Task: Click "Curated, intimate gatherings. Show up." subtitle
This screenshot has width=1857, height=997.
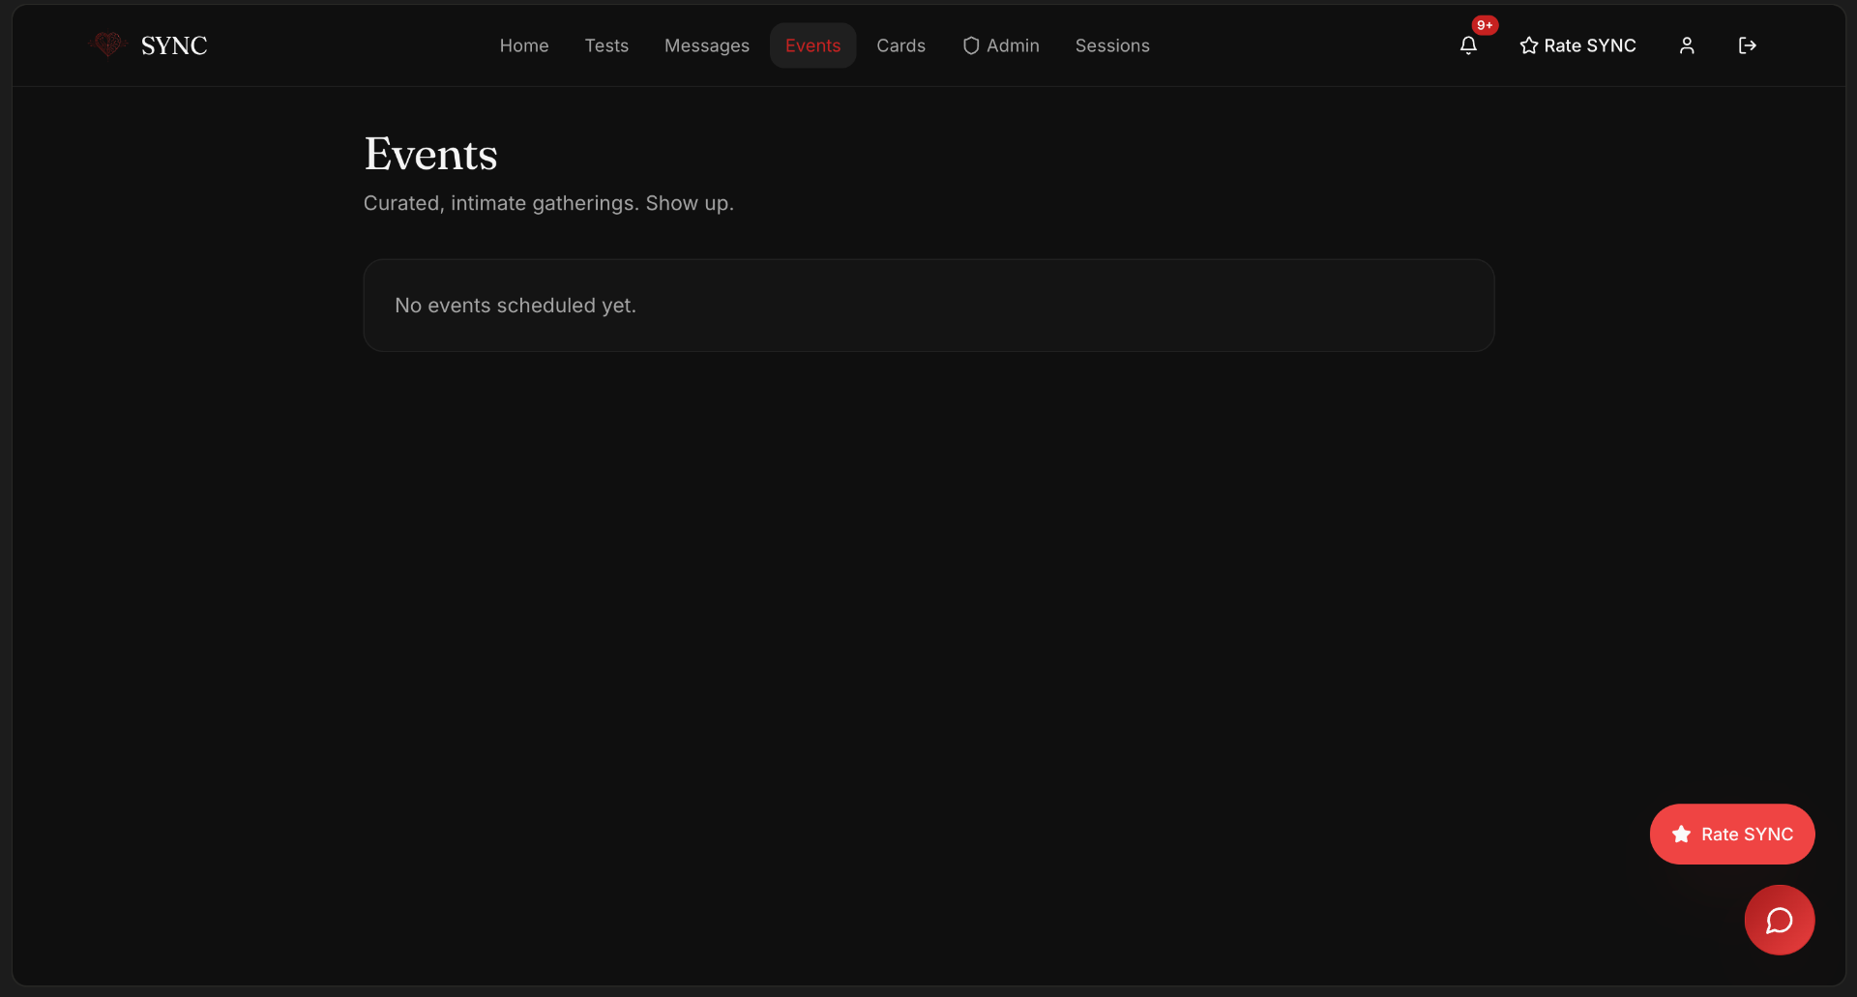Action: (x=548, y=203)
